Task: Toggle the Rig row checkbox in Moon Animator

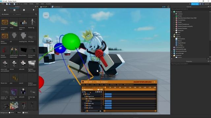Action: [83, 92]
